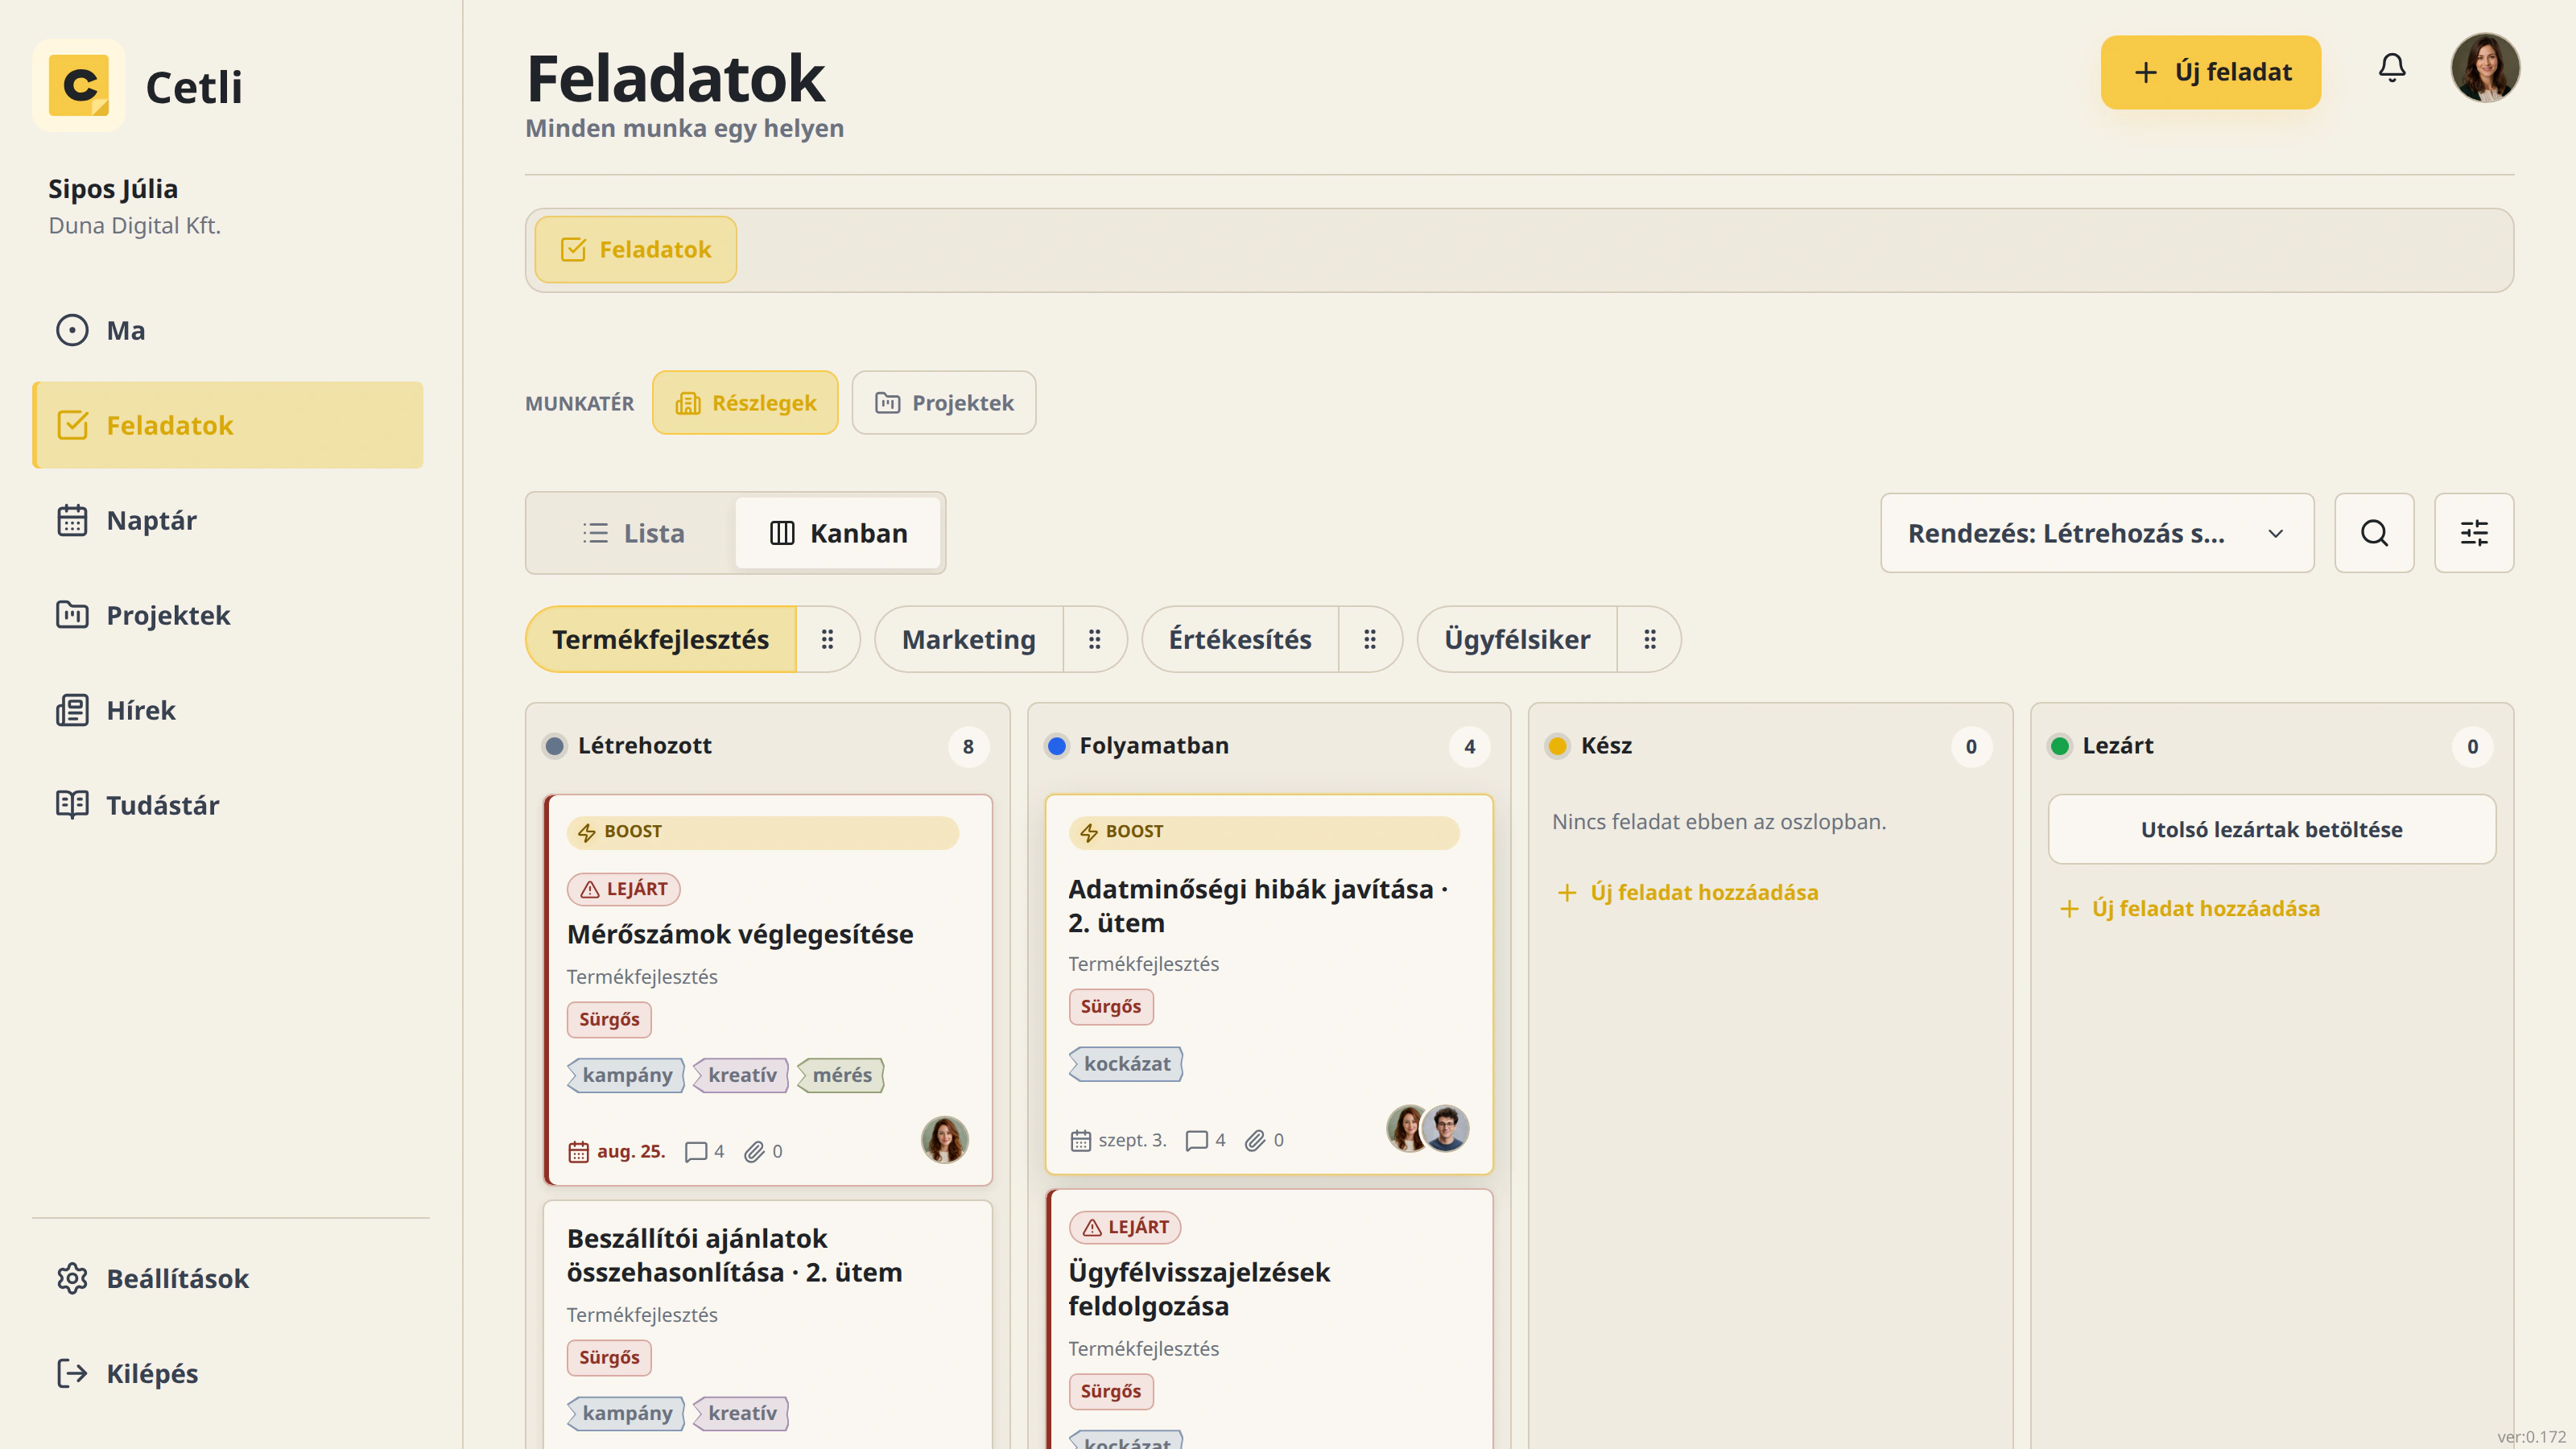Click the calendar icon beside aug. 25.
The image size is (2576, 1449).
(x=579, y=1152)
